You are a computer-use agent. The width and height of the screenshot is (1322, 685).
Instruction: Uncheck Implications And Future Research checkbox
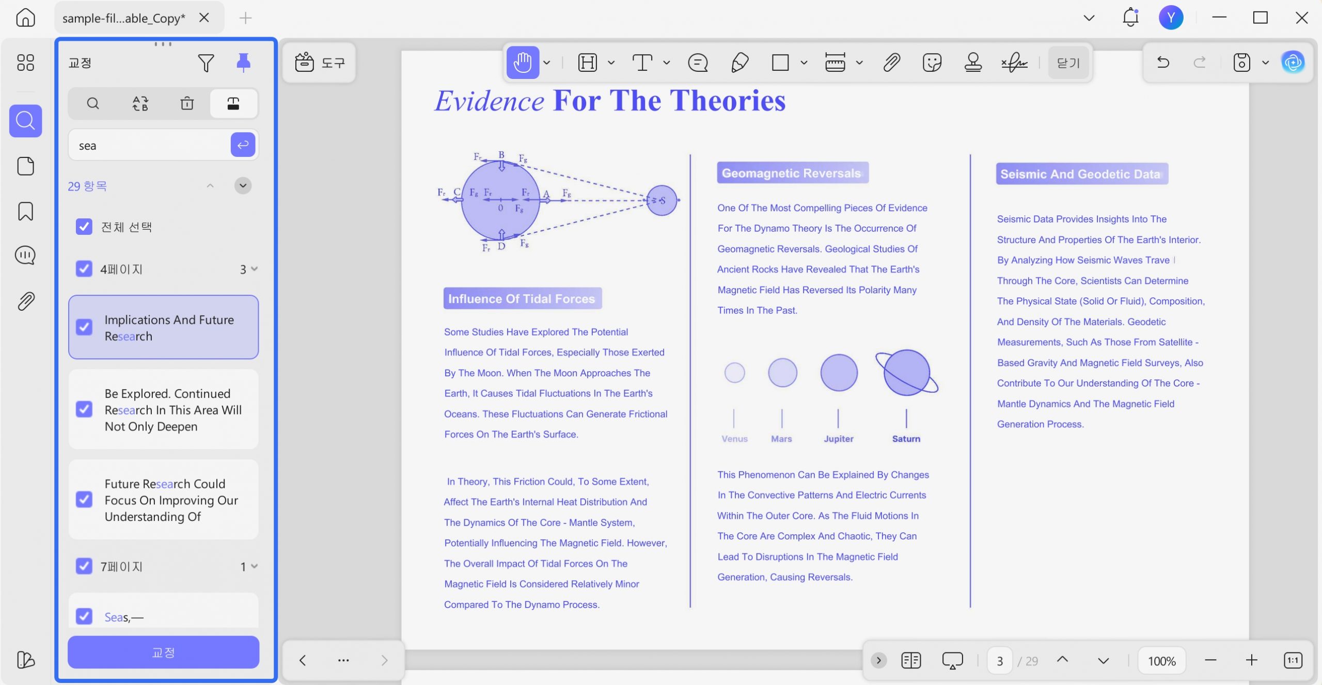(x=84, y=327)
